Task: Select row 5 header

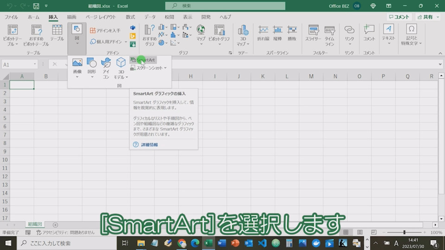Action: (x=5, y=118)
